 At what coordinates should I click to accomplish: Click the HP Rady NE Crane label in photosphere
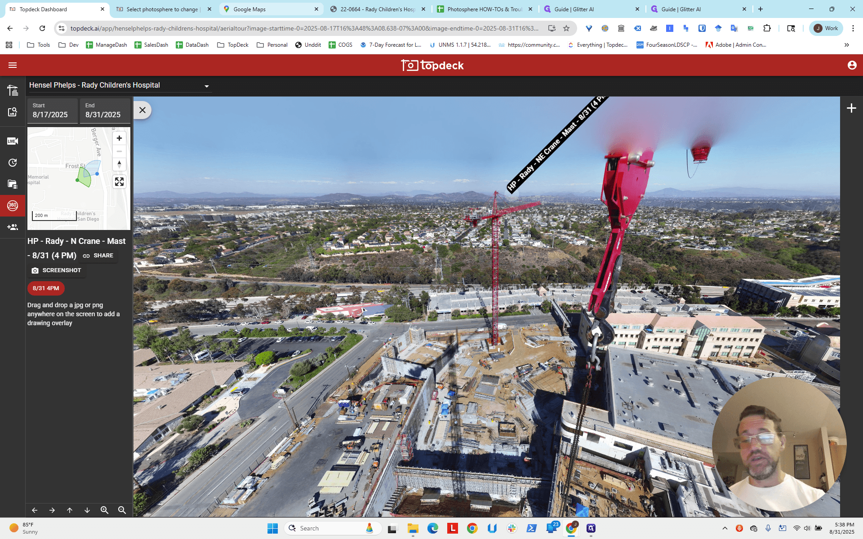[x=556, y=145]
